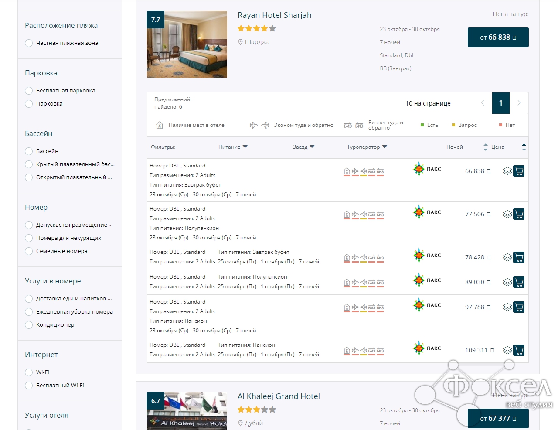
Task: Open the Питание filter dropdown
Action: tap(233, 147)
